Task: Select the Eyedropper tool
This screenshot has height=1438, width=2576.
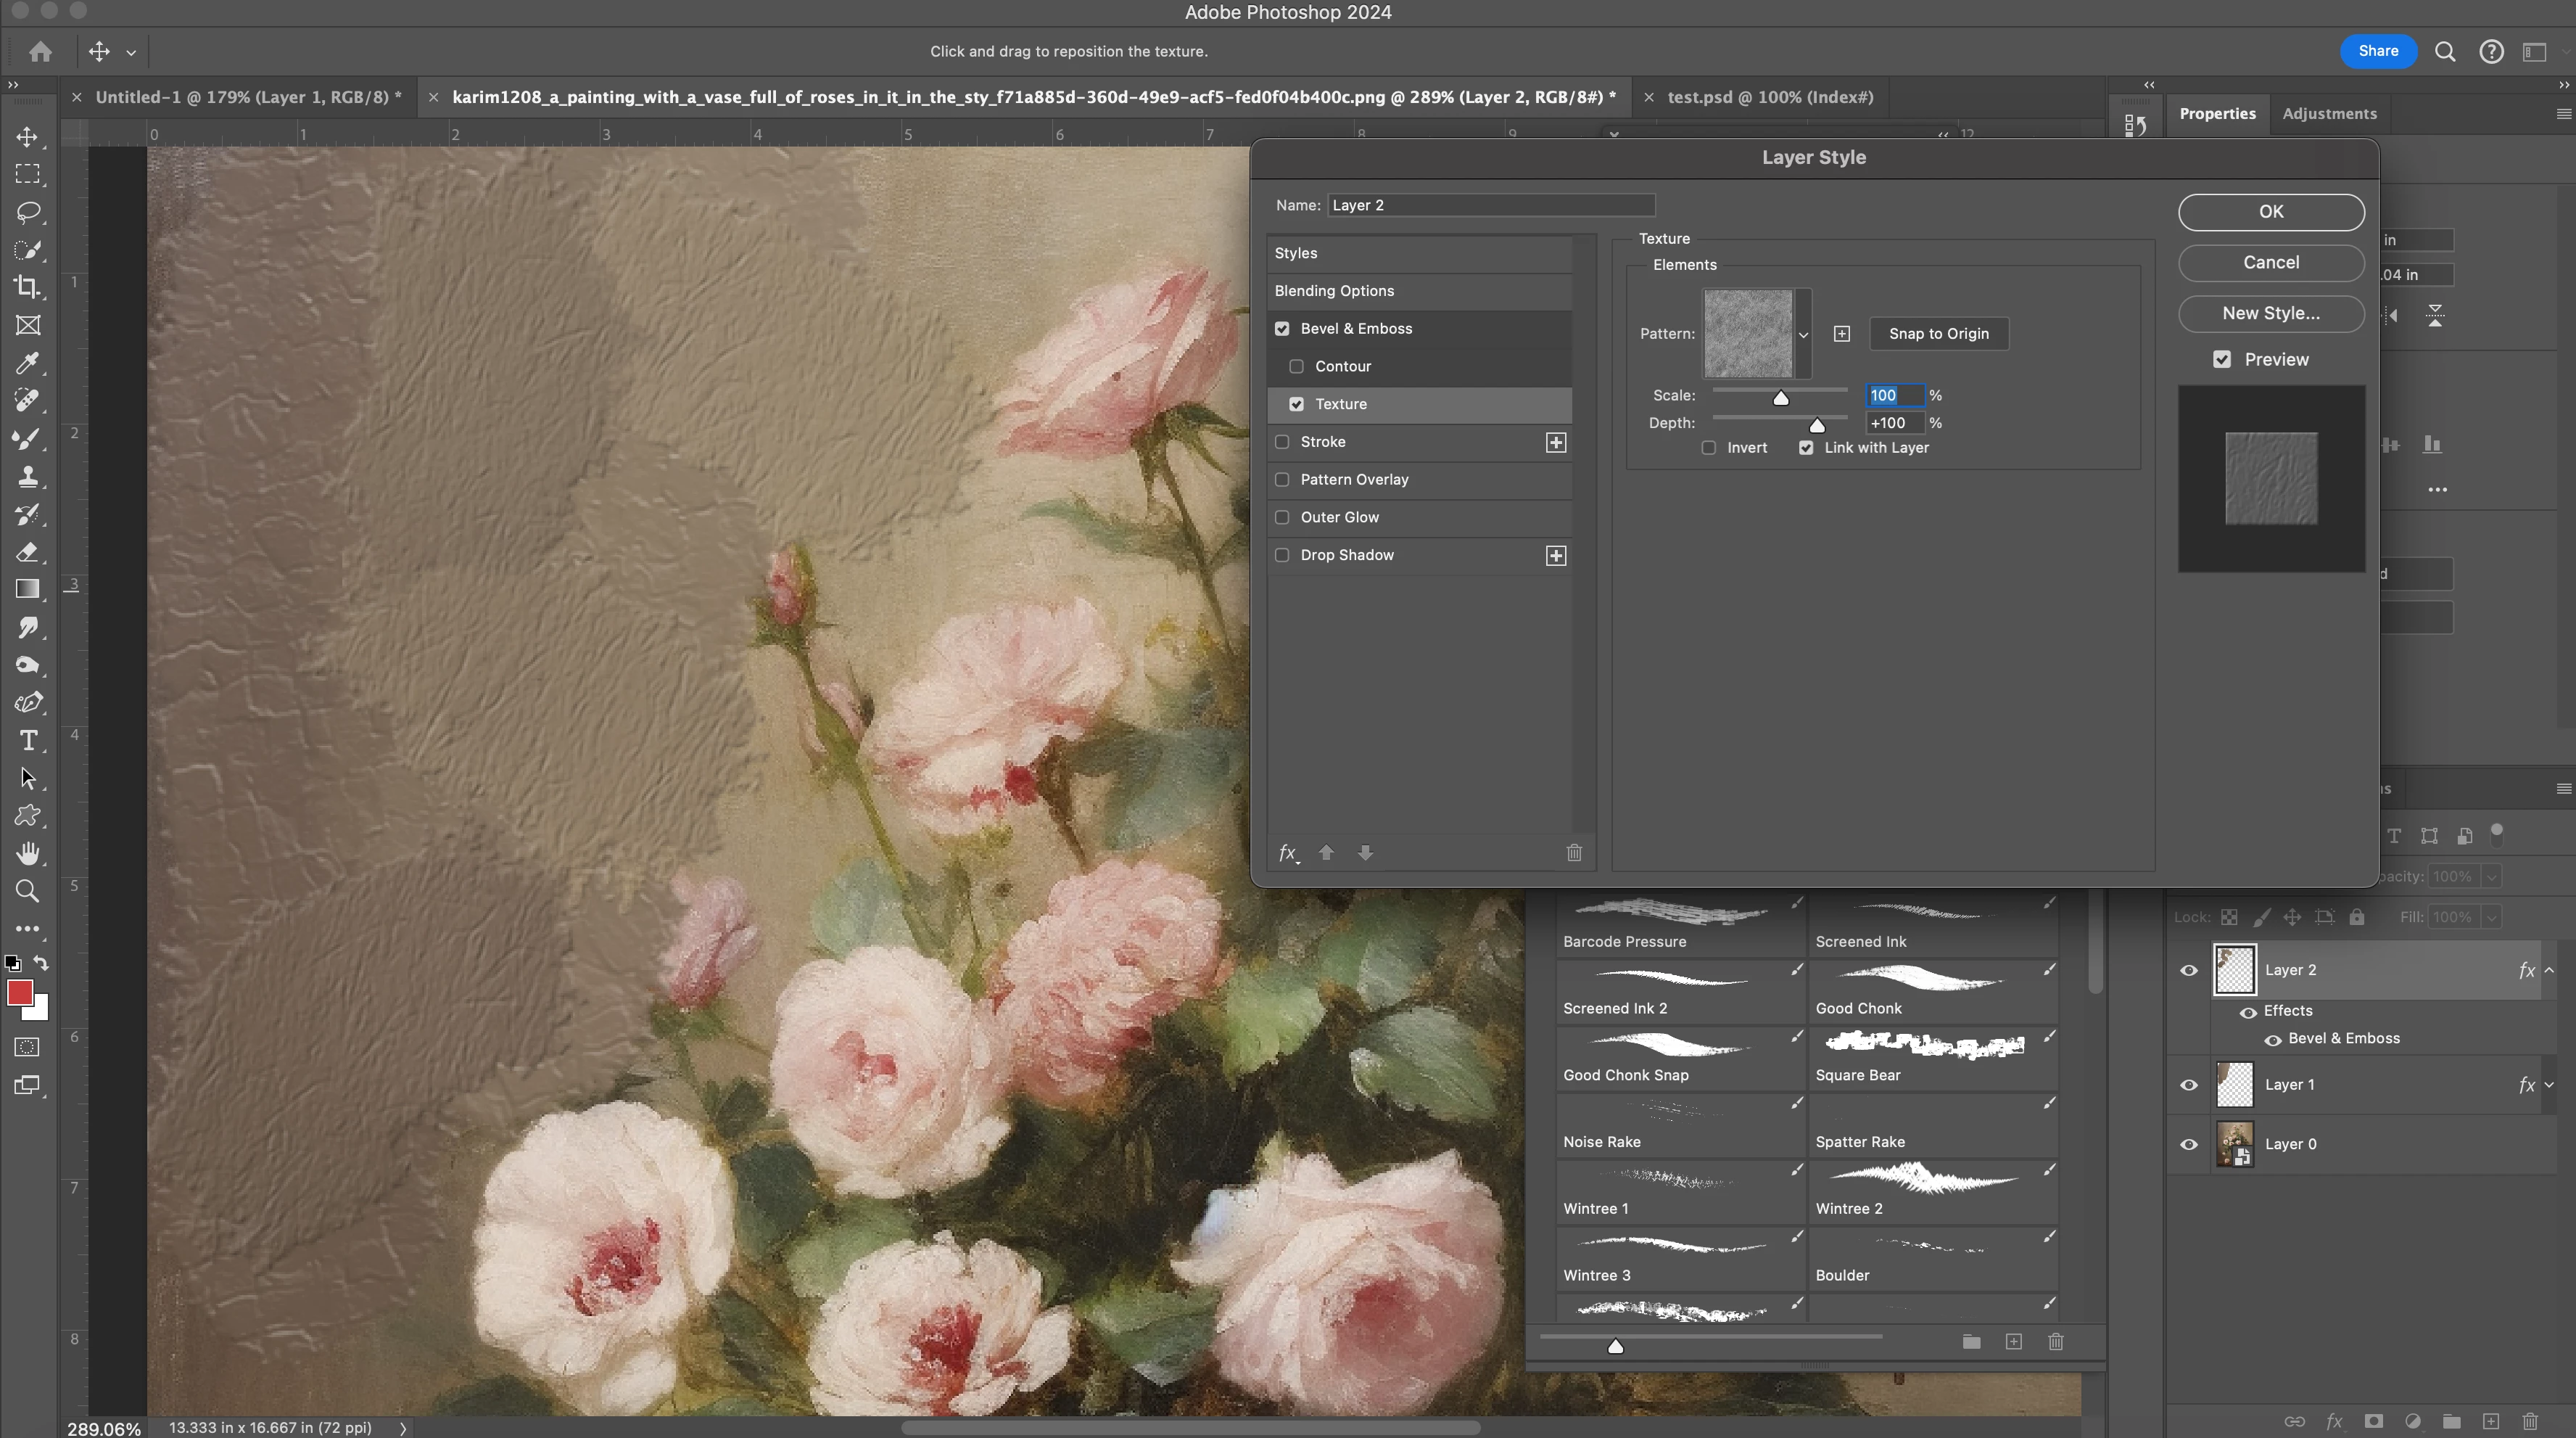Action: point(28,363)
